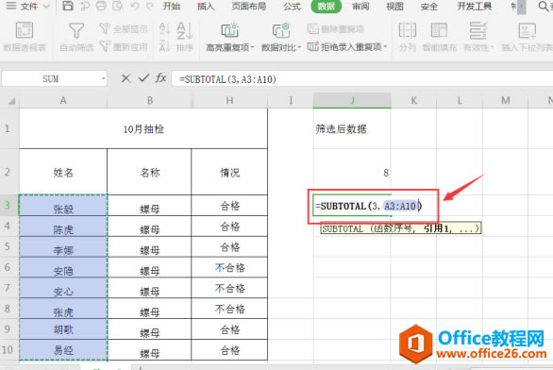
Task: Click the 10月抽检 title cell
Action: pyautogui.click(x=143, y=128)
